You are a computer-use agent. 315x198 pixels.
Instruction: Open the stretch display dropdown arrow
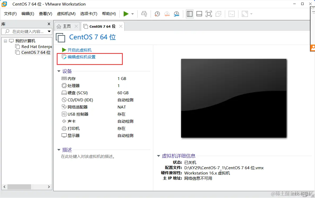point(251,14)
